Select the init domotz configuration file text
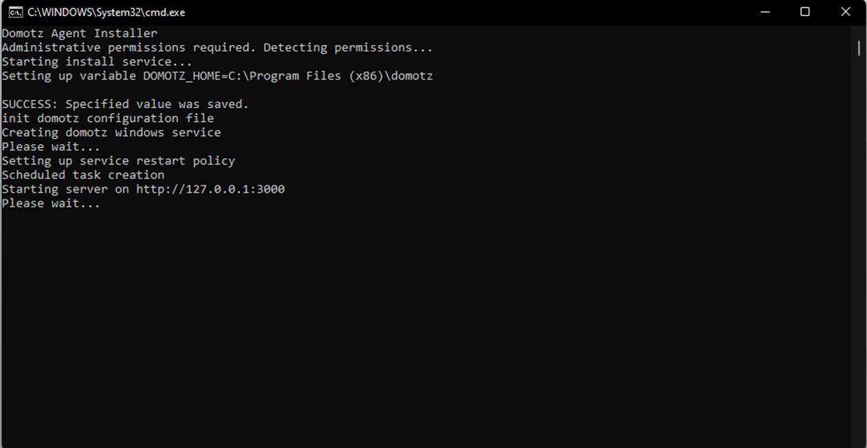The image size is (867, 448). click(x=107, y=118)
